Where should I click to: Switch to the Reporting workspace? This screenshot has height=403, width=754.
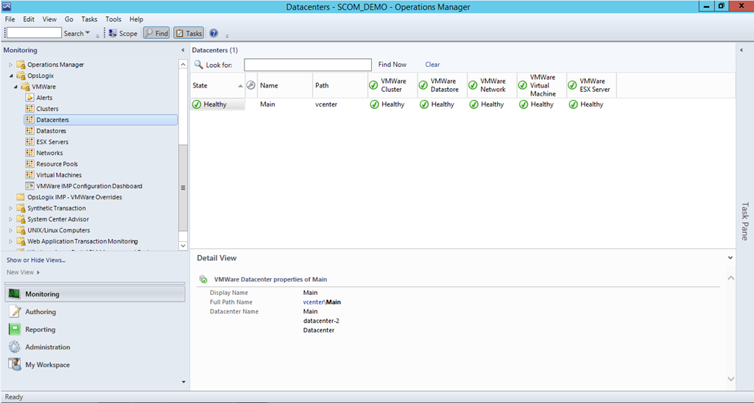(x=40, y=329)
